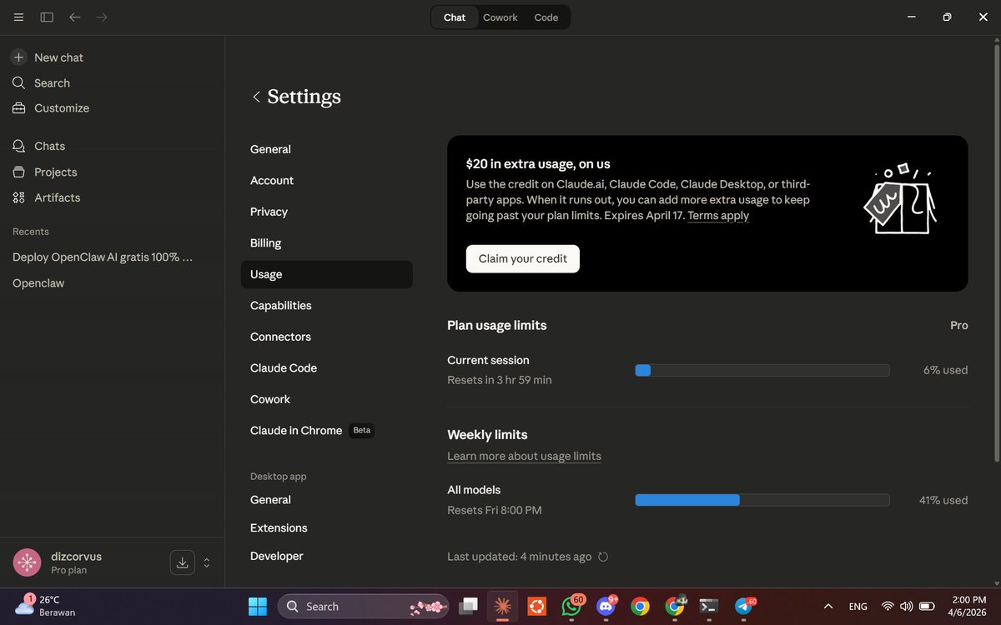This screenshot has height=625, width=1001.
Task: Switch to the Code tab
Action: pyautogui.click(x=546, y=17)
